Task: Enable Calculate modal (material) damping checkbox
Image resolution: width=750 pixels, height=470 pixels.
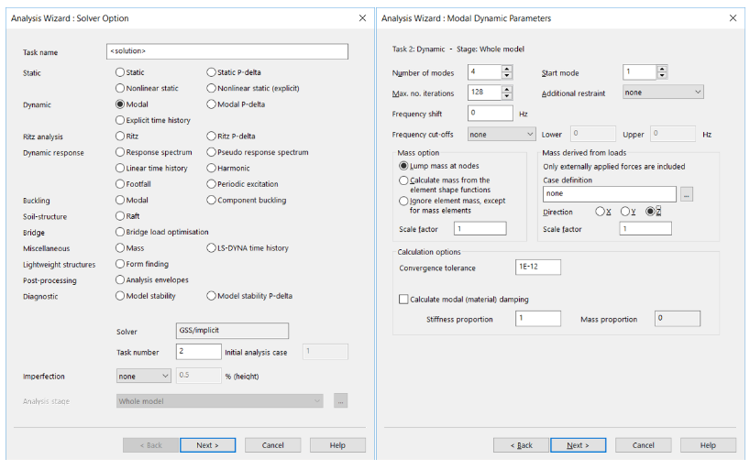Action: (403, 299)
